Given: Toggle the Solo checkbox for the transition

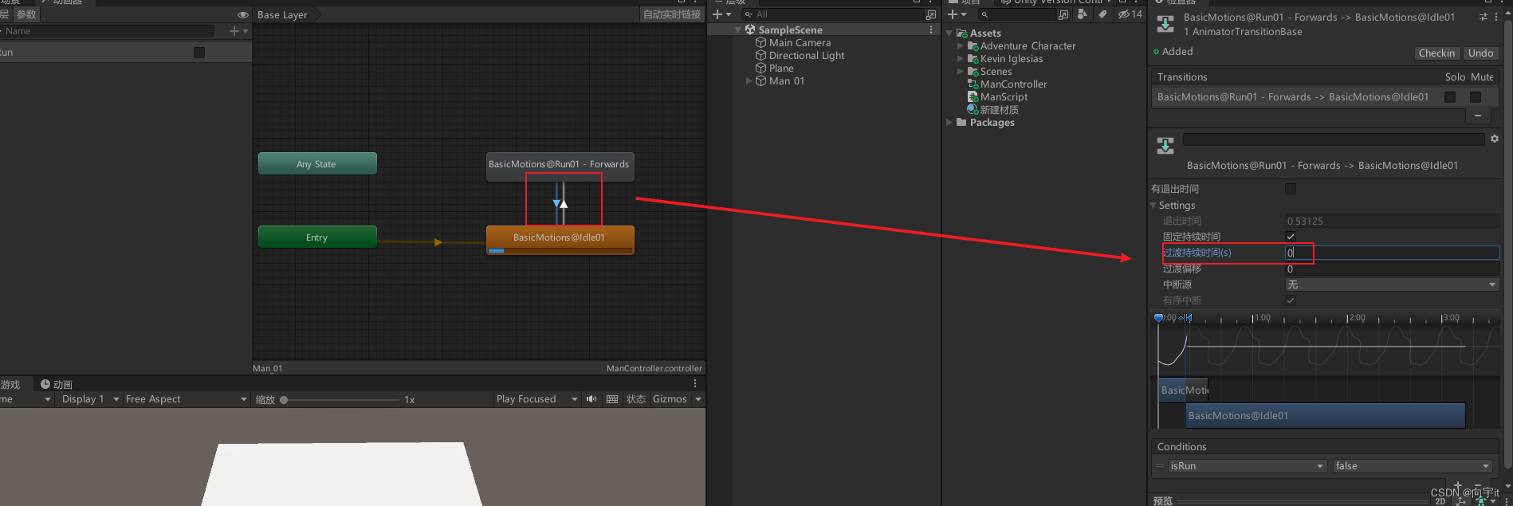Looking at the screenshot, I should [x=1450, y=97].
